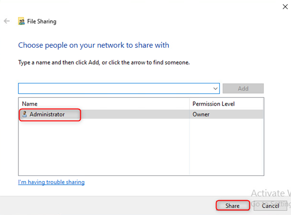Select the Administrator name in the list
Viewport: 291px width, 215px height.
47,114
